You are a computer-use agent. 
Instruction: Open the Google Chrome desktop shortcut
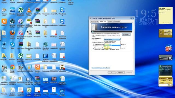12,67
